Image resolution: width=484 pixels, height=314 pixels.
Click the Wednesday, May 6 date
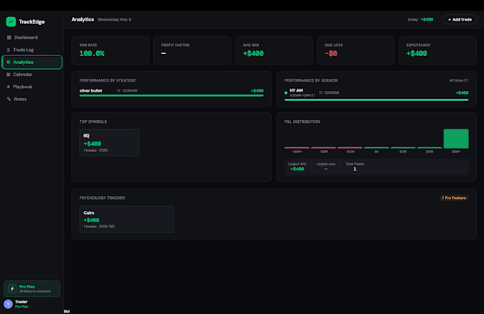point(114,19)
